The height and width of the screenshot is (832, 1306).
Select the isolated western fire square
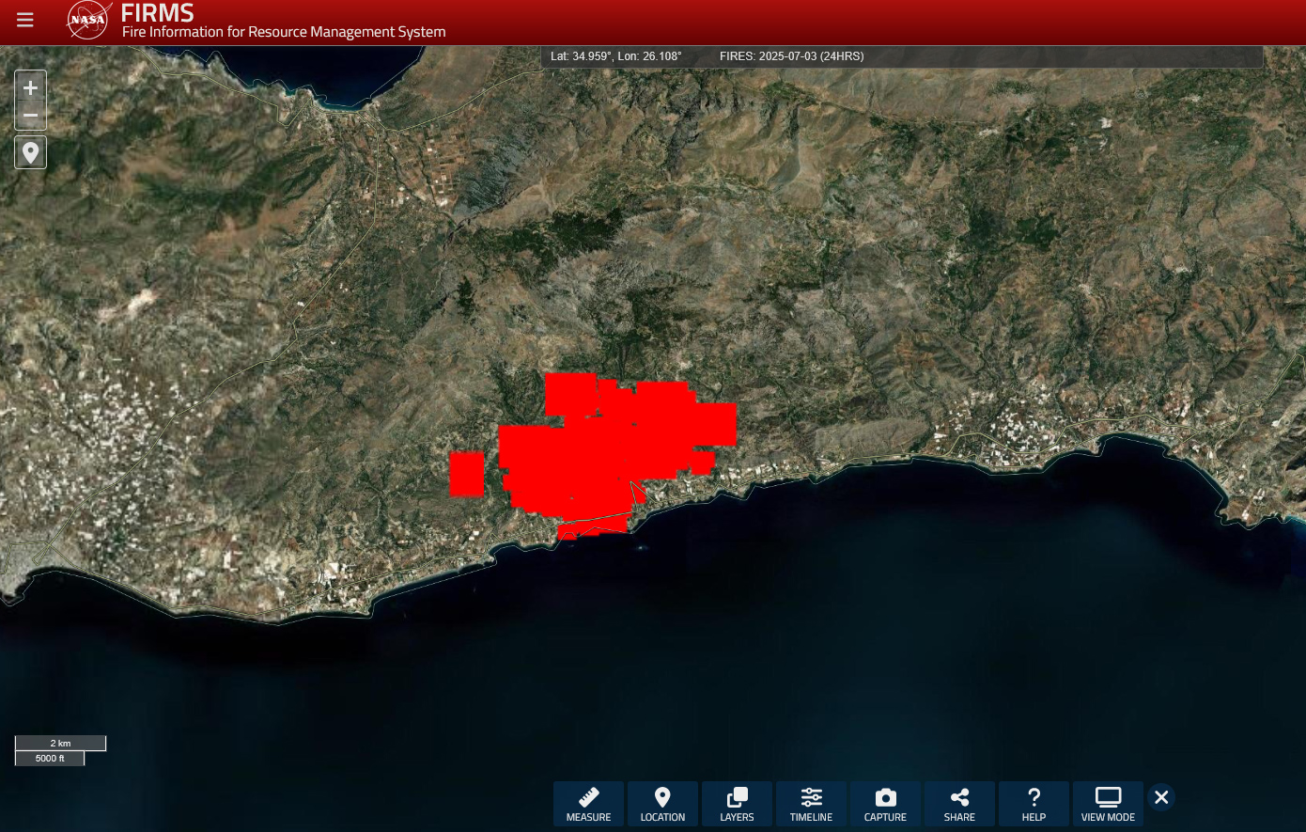click(x=467, y=474)
